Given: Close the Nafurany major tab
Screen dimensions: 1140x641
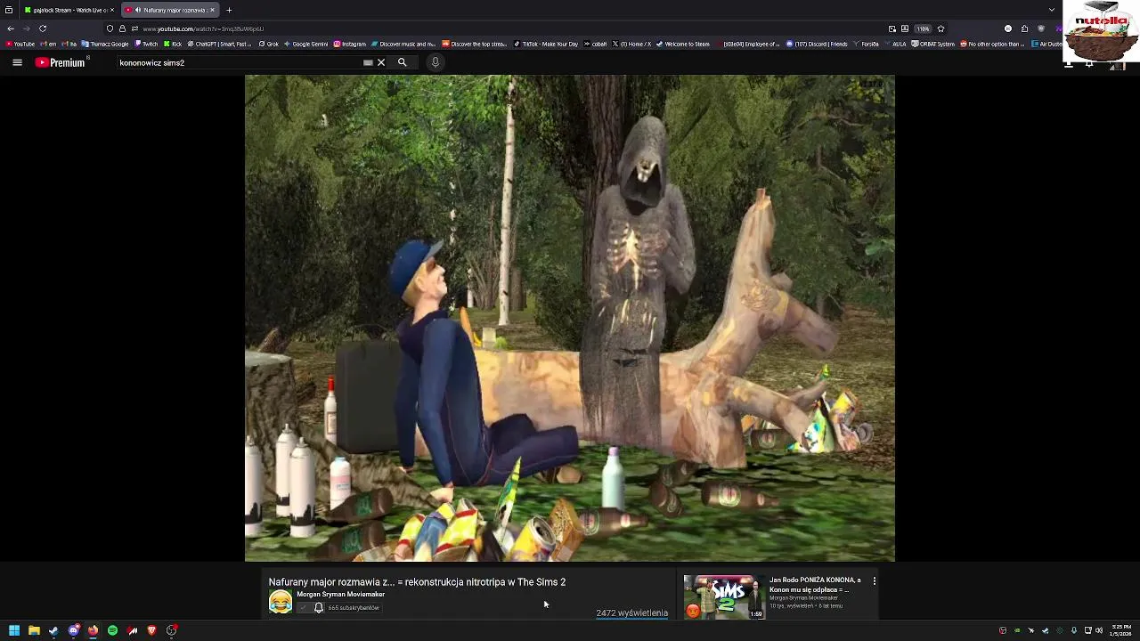Looking at the screenshot, I should [212, 10].
